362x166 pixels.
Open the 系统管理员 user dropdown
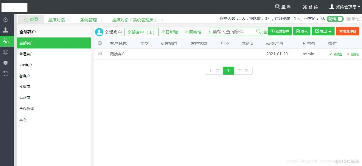tap(345, 7)
